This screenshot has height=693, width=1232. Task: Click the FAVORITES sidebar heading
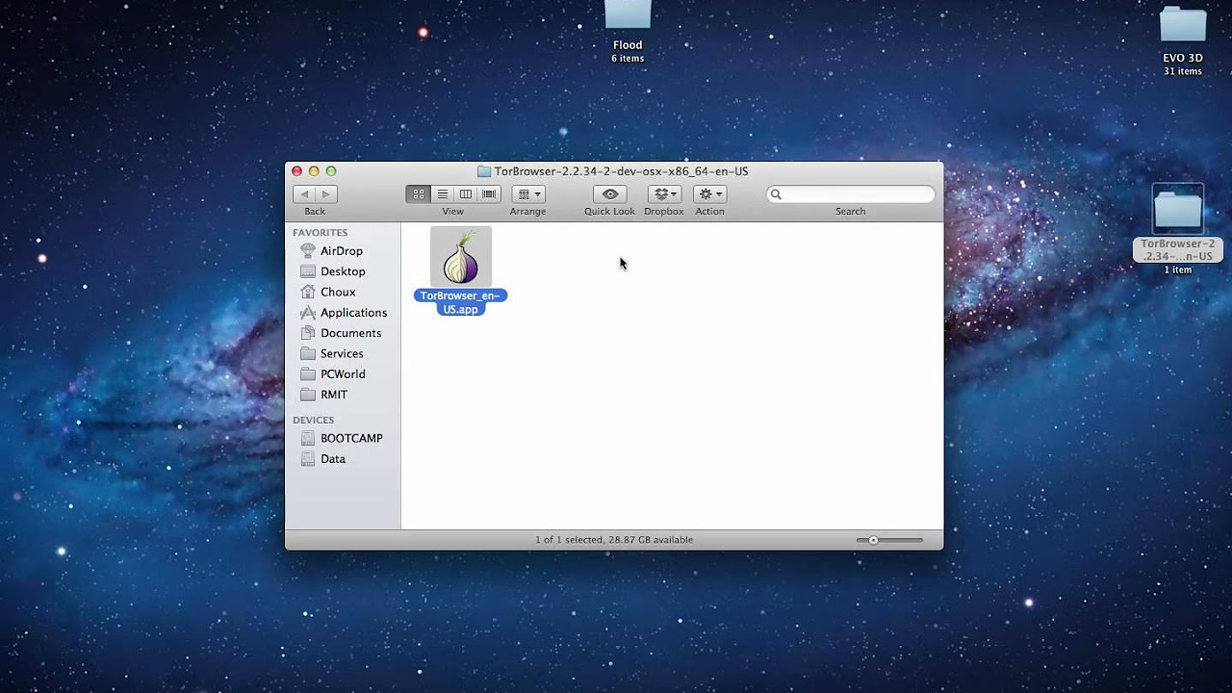pos(321,233)
